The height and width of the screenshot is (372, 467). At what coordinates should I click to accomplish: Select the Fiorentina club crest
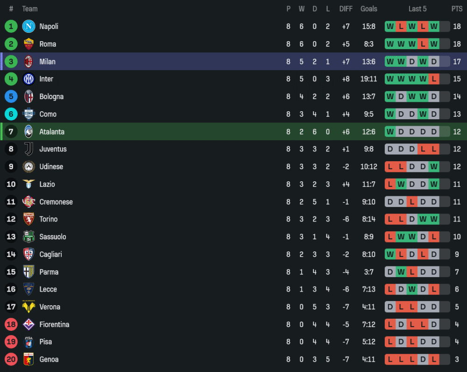pyautogui.click(x=29, y=324)
